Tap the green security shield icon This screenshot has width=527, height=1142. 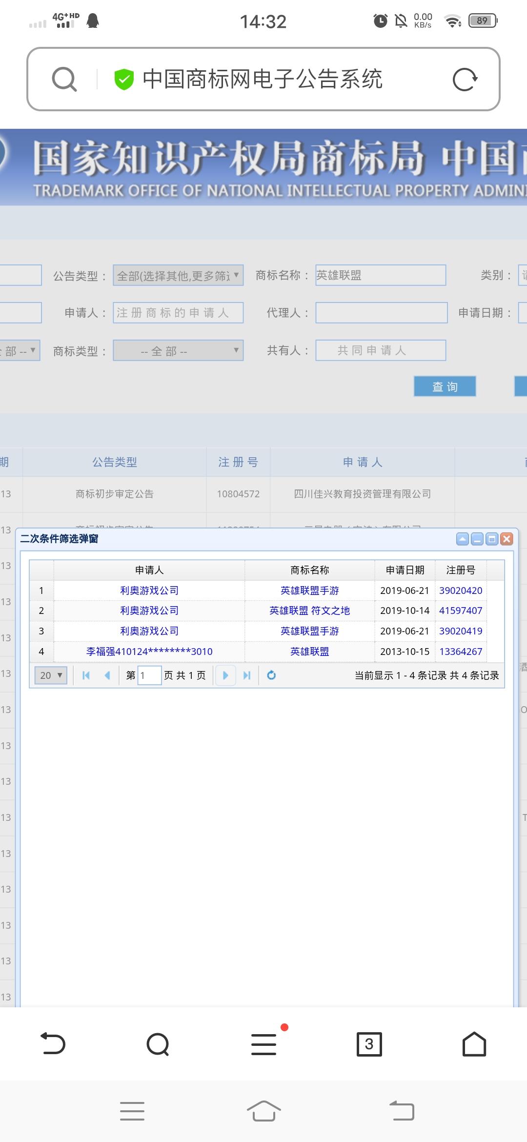pos(124,79)
